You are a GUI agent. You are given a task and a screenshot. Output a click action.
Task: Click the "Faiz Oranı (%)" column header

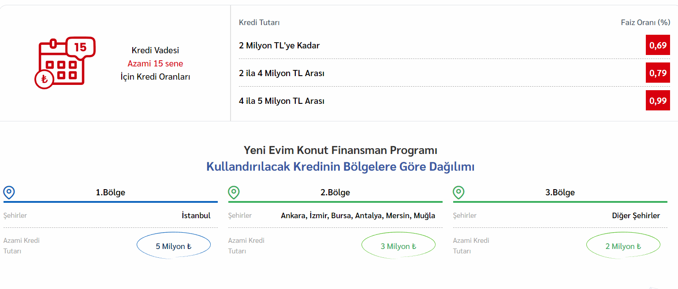[645, 22]
